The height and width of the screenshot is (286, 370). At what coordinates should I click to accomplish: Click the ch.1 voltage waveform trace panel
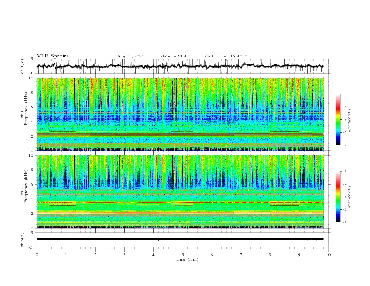(x=184, y=66)
